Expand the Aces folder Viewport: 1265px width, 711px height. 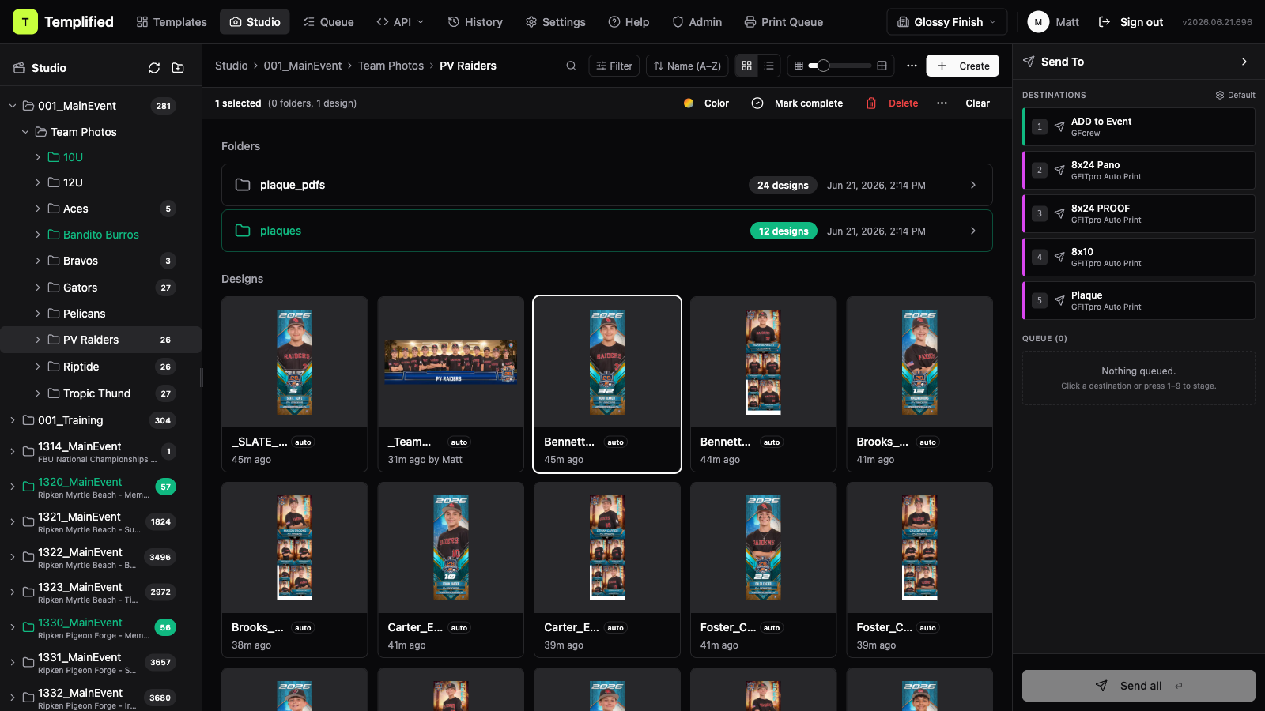(x=38, y=209)
